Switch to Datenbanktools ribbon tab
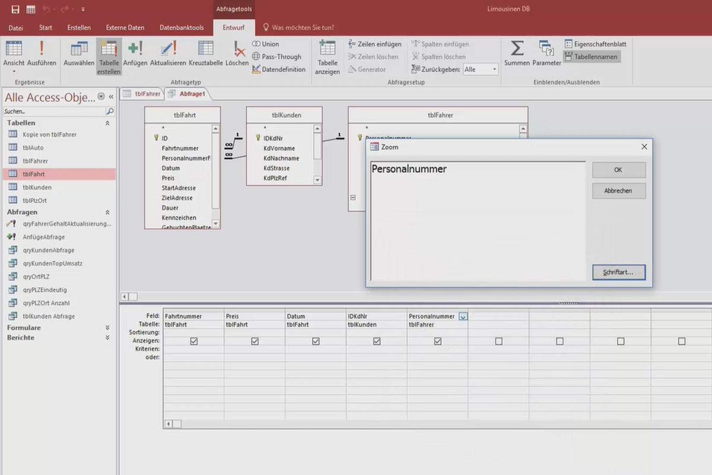This screenshot has width=712, height=475. pos(182,27)
